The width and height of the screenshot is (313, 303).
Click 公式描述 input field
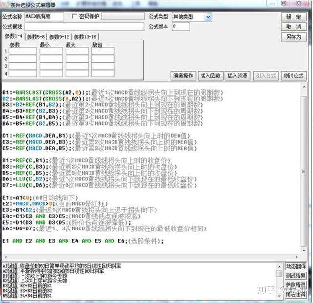click(x=85, y=26)
